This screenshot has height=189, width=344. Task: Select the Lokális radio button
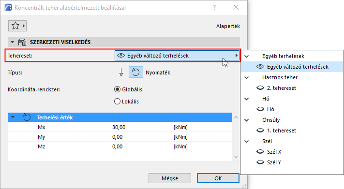click(x=118, y=102)
